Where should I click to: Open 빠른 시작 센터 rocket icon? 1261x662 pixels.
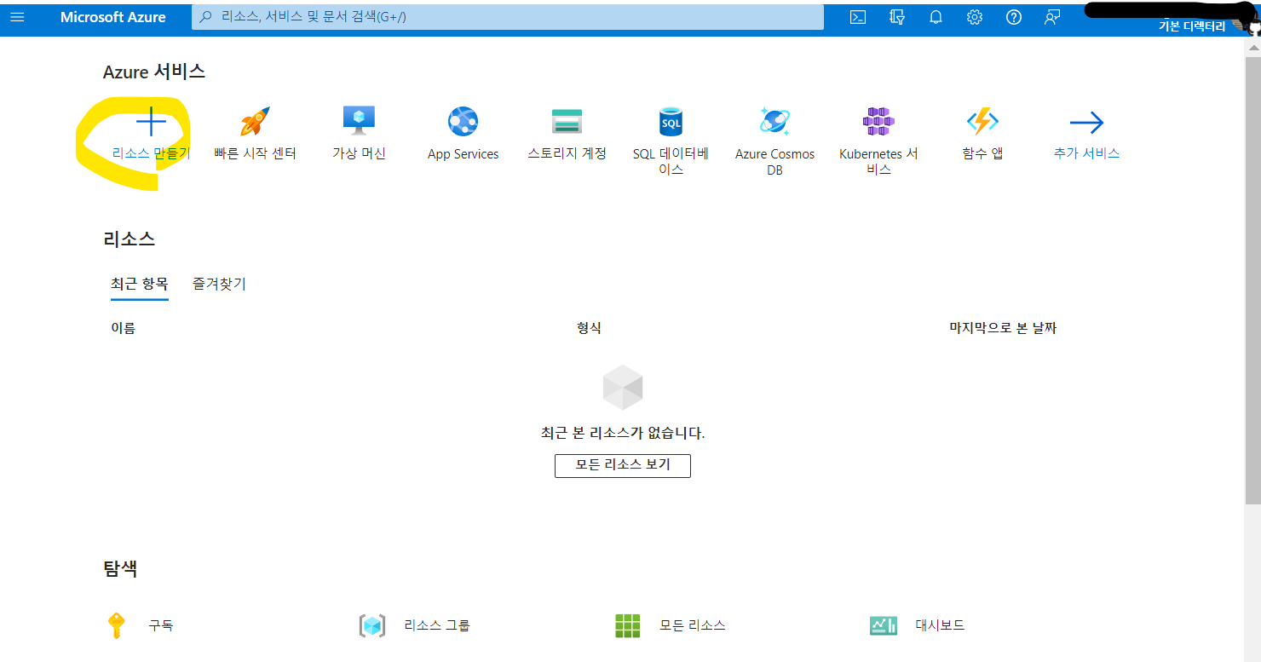click(x=255, y=122)
